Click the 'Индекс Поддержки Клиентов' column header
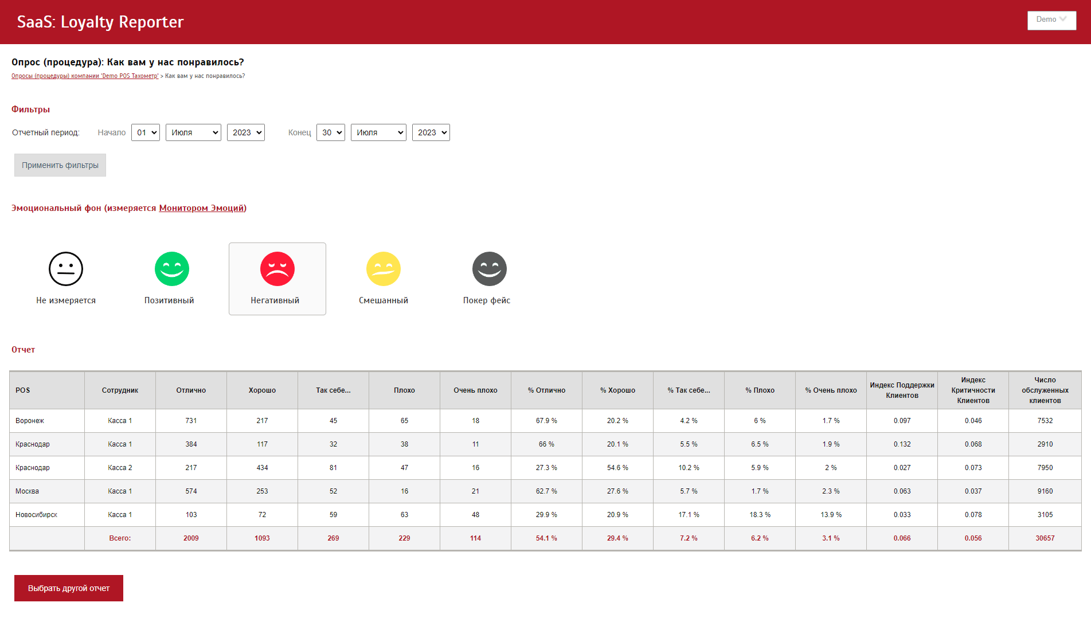The image size is (1091, 622). (x=902, y=390)
